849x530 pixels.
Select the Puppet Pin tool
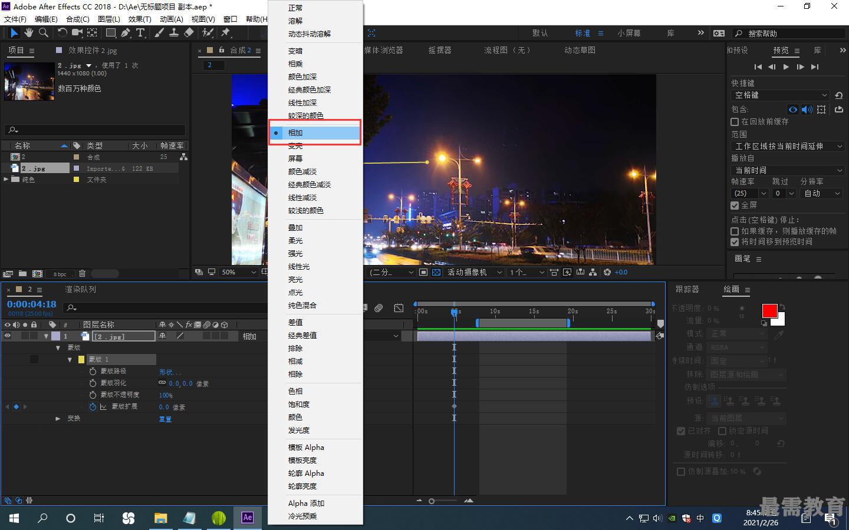tap(226, 33)
